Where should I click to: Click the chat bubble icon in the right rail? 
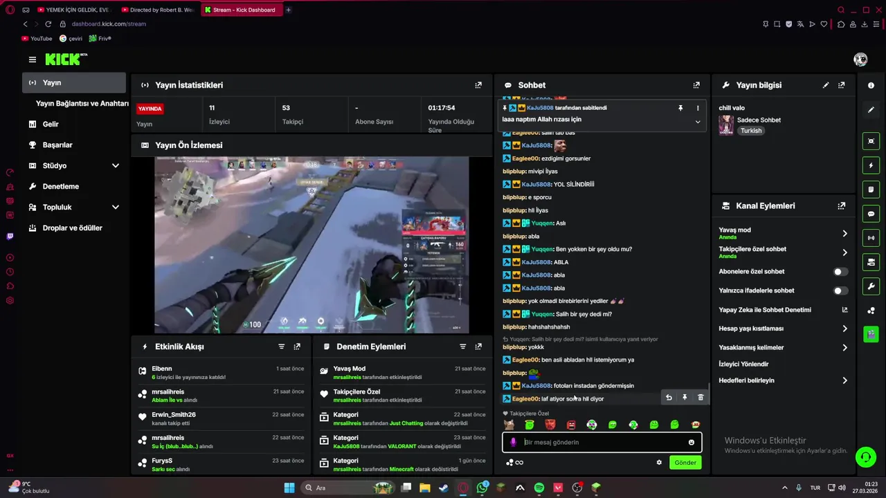(871, 214)
